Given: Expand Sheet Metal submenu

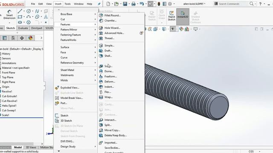Looking at the screenshot, I should [76, 70].
